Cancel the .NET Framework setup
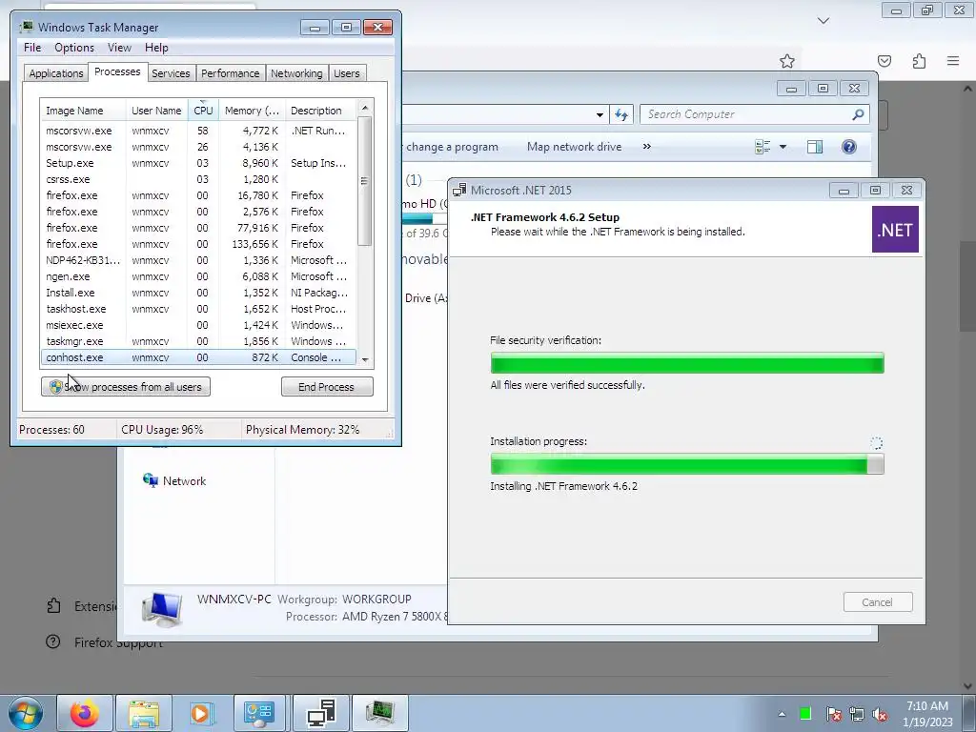The width and height of the screenshot is (976, 732). coord(878,602)
